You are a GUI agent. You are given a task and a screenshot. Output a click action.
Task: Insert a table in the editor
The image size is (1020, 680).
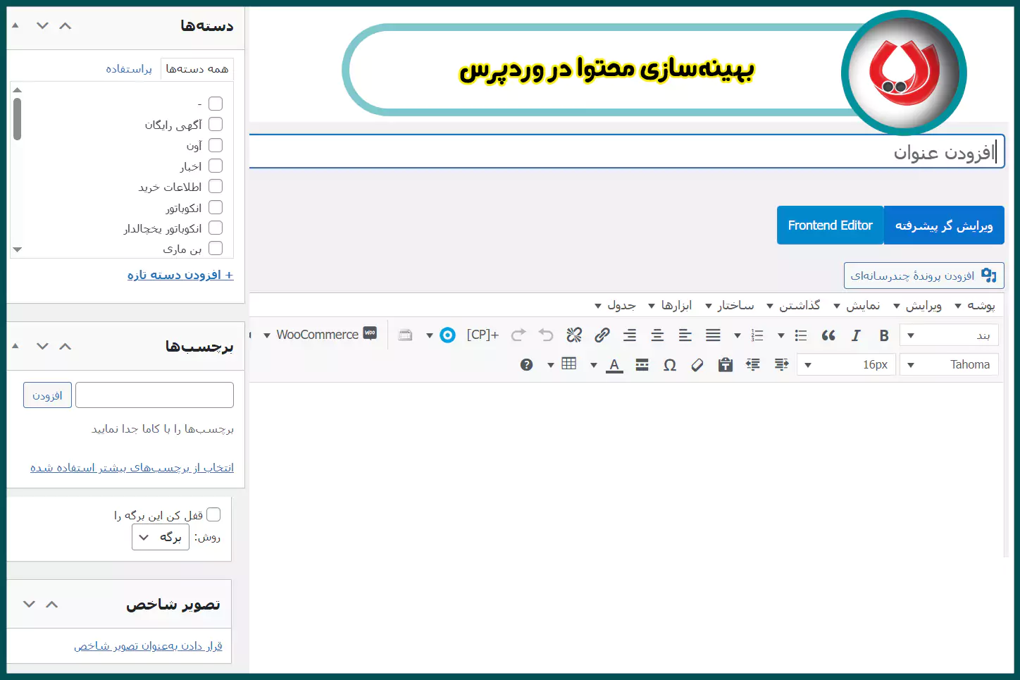[570, 364]
